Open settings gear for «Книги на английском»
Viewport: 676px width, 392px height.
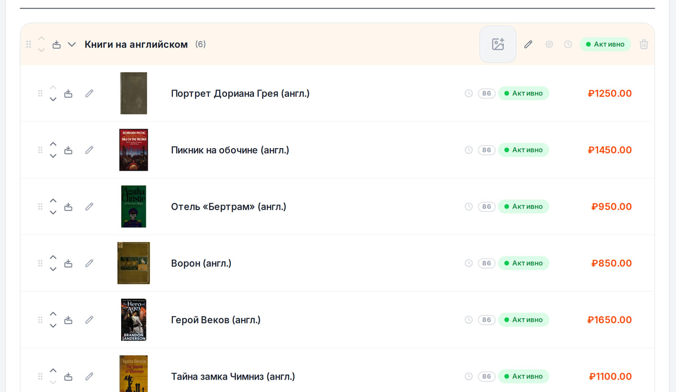pos(549,44)
